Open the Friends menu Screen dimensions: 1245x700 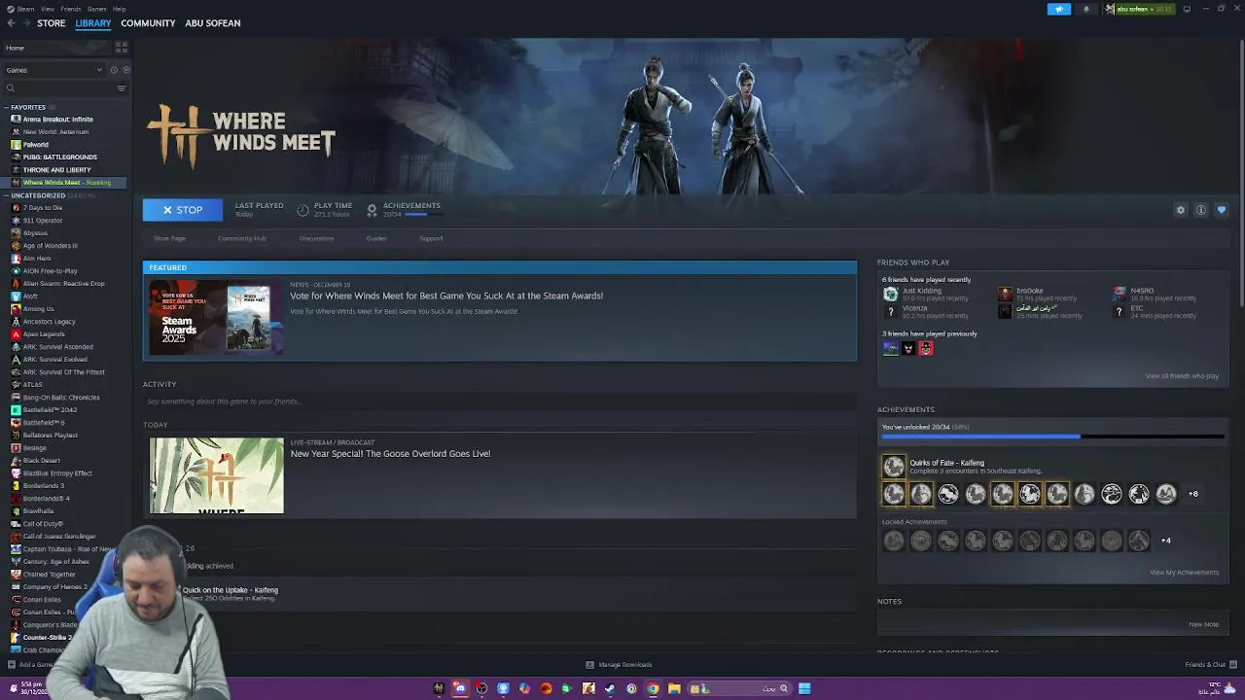[71, 9]
